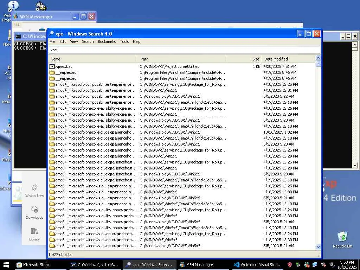Open Downloads in Microsoft Store sidebar
The width and height of the screenshot is (360, 270).
[34, 212]
